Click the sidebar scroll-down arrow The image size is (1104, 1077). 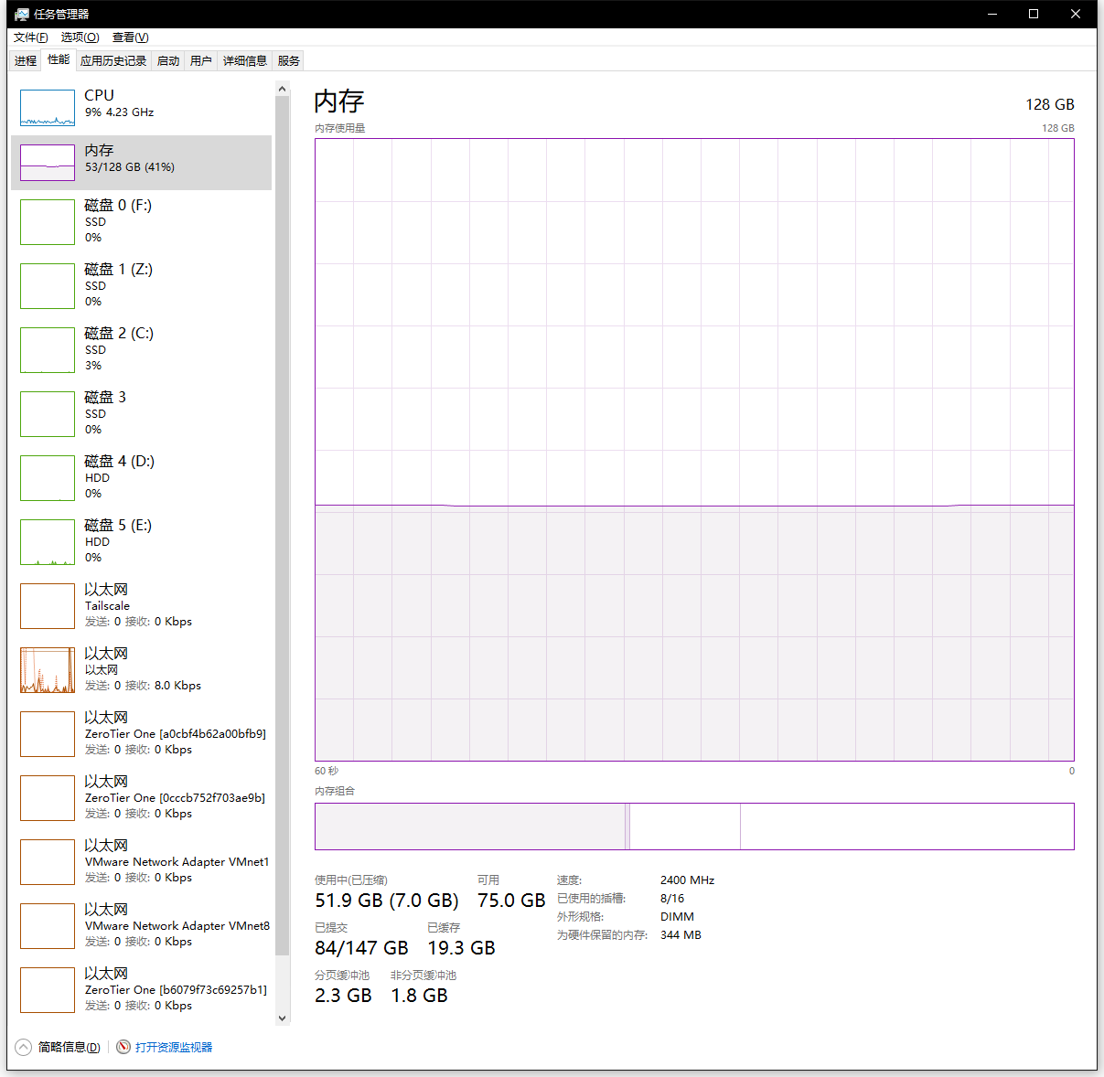coord(283,1018)
